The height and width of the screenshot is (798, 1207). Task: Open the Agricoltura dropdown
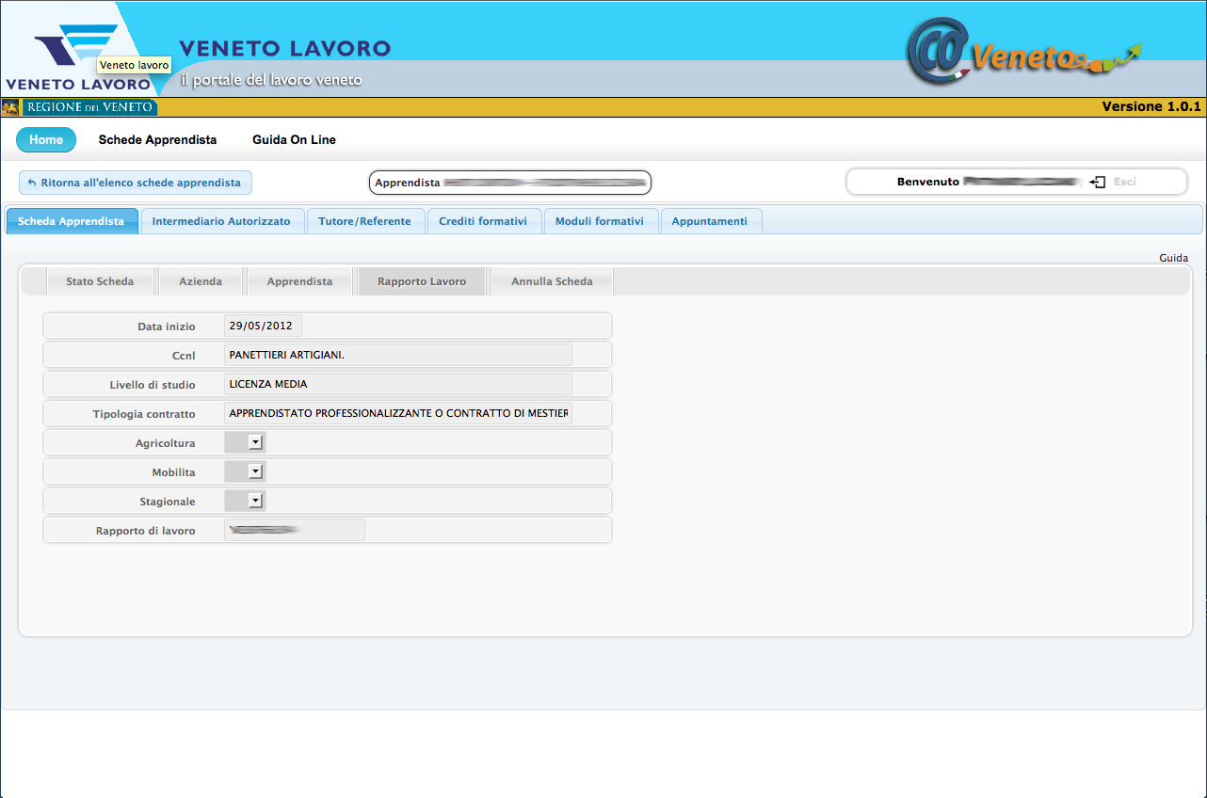click(254, 442)
